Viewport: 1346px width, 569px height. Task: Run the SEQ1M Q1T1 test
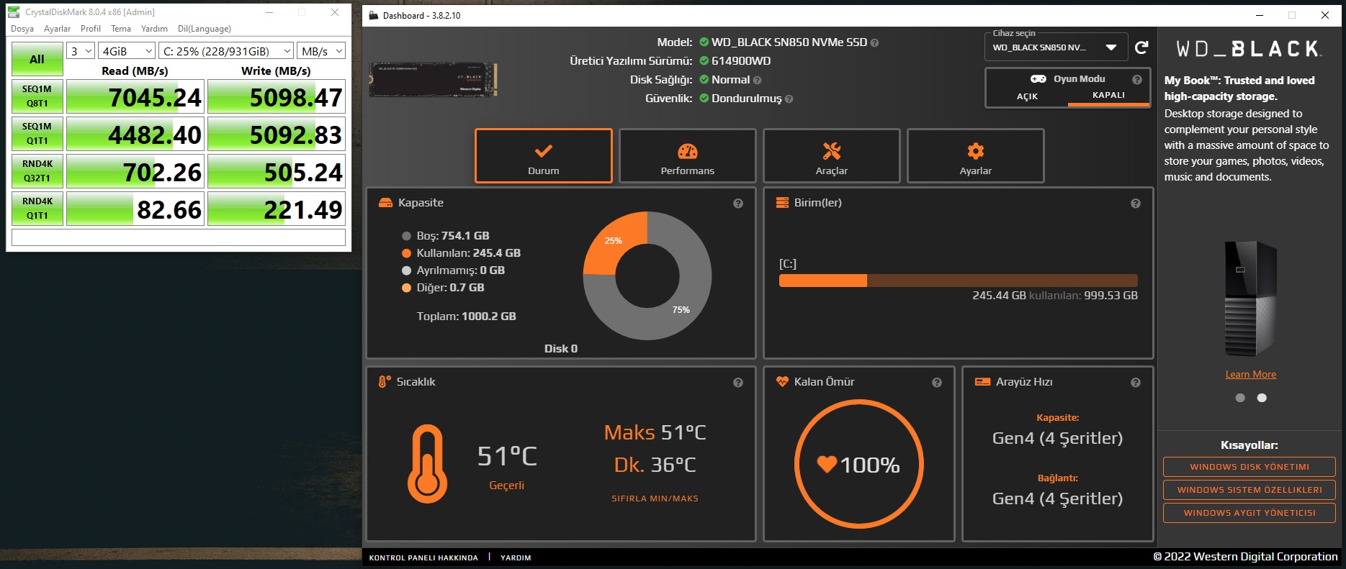(37, 134)
